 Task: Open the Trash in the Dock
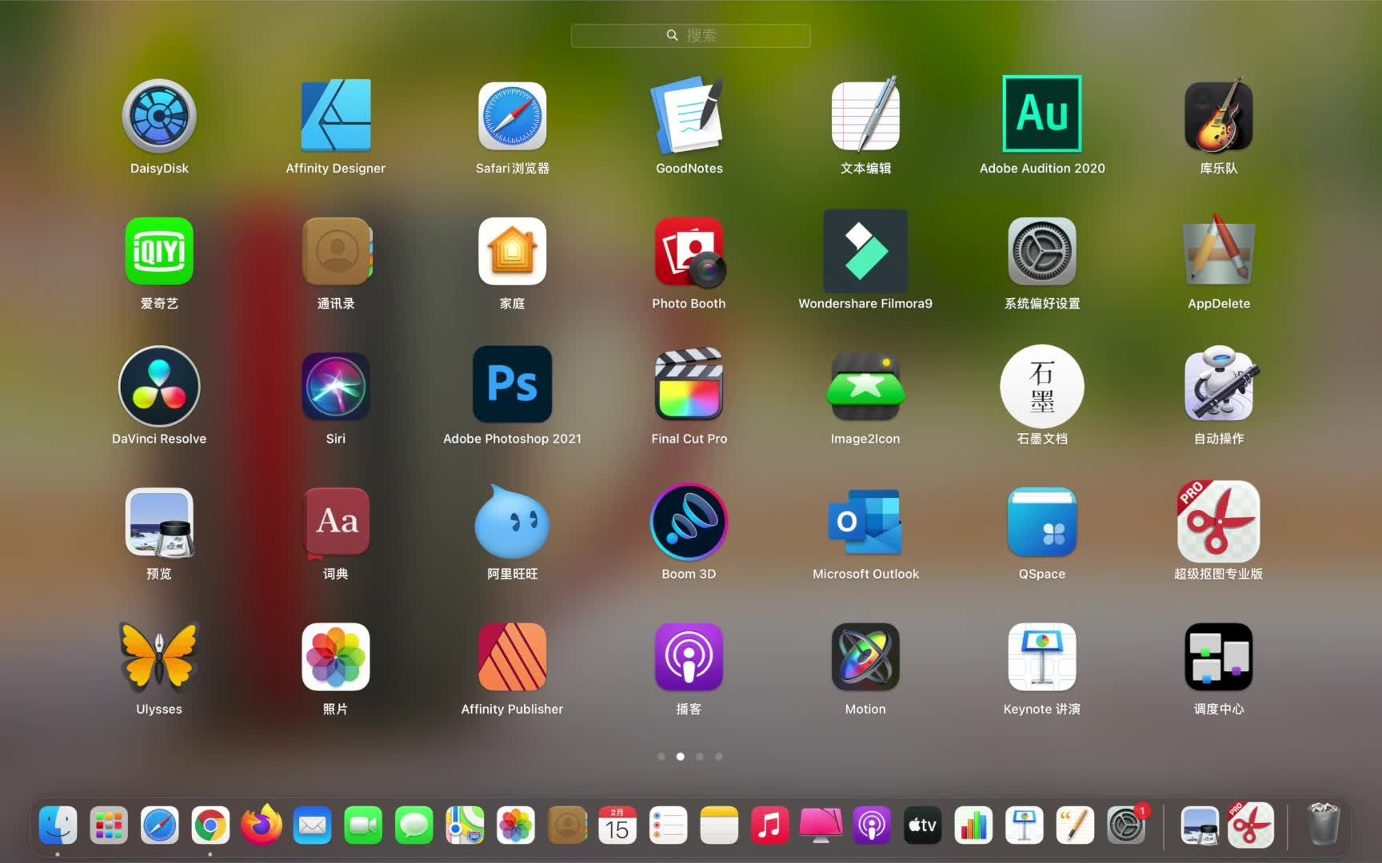pyautogui.click(x=1324, y=824)
